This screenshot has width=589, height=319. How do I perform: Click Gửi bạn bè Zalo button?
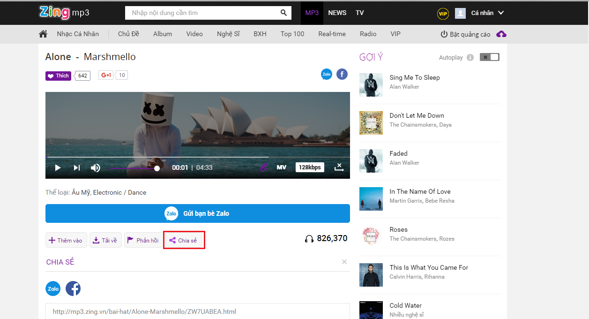click(198, 213)
